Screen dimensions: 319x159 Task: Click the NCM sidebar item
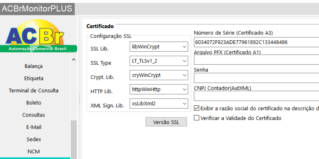(x=34, y=152)
